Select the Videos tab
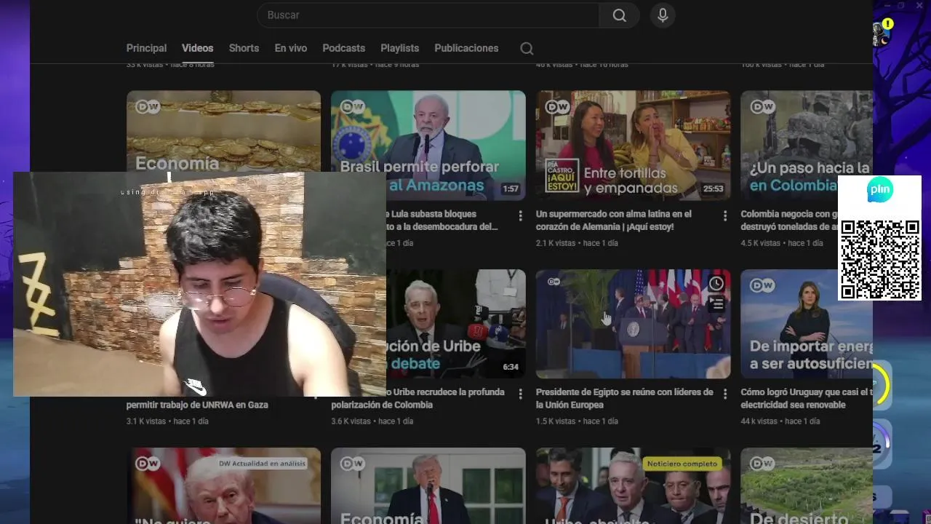 tap(198, 48)
